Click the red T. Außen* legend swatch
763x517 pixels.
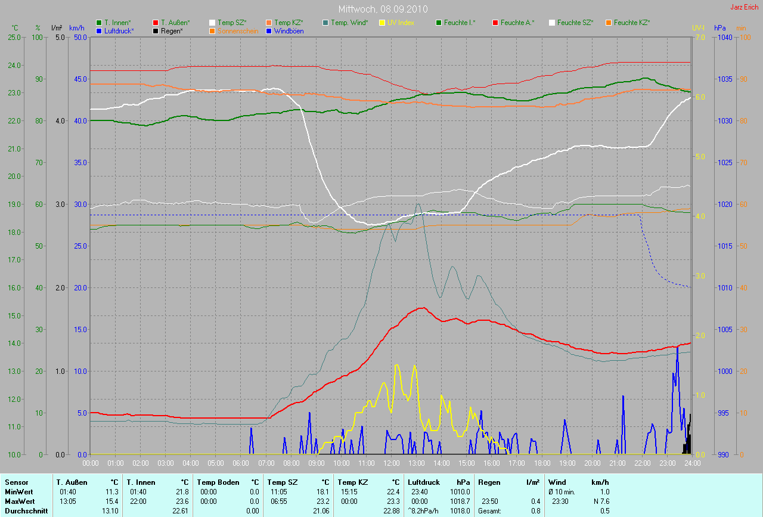point(156,23)
